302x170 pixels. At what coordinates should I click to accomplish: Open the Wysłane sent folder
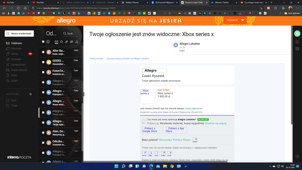pos(16,59)
